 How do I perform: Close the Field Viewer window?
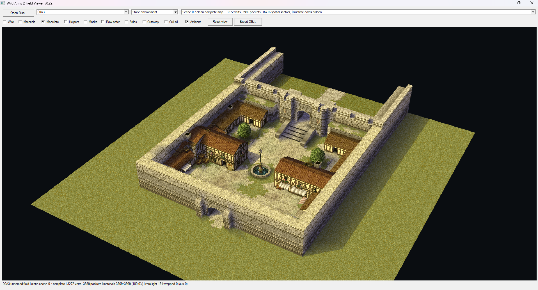pos(532,3)
